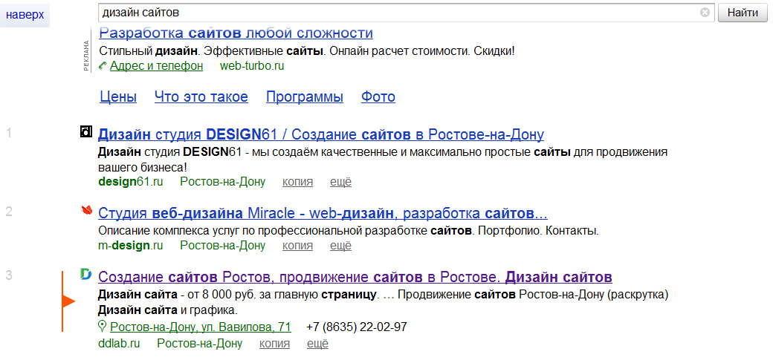Click Ростов-на-Дону under the m-design.ru result

pyautogui.click(x=223, y=245)
